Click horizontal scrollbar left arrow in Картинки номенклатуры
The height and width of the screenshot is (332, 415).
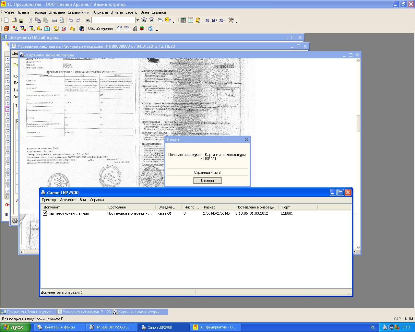point(22,252)
